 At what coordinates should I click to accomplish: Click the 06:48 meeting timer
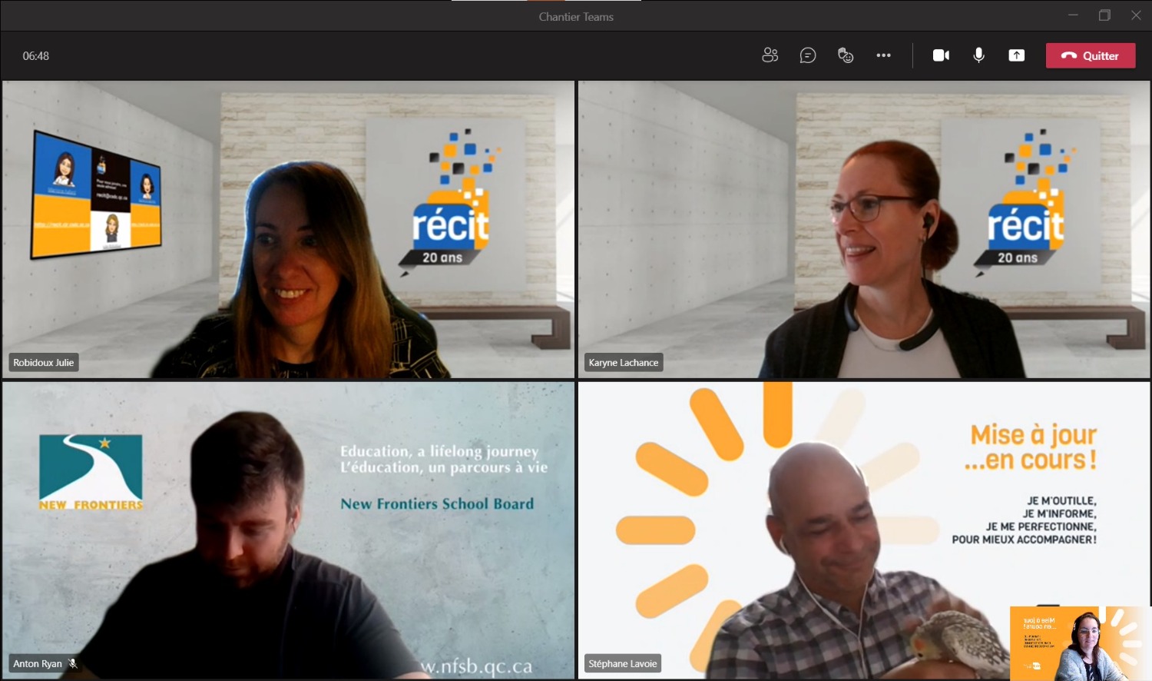pyautogui.click(x=36, y=56)
